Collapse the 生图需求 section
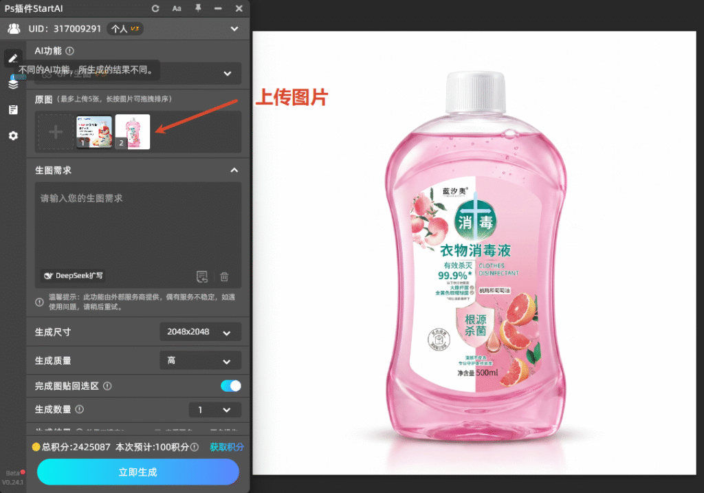Viewport: 704px width, 493px height. coord(234,170)
